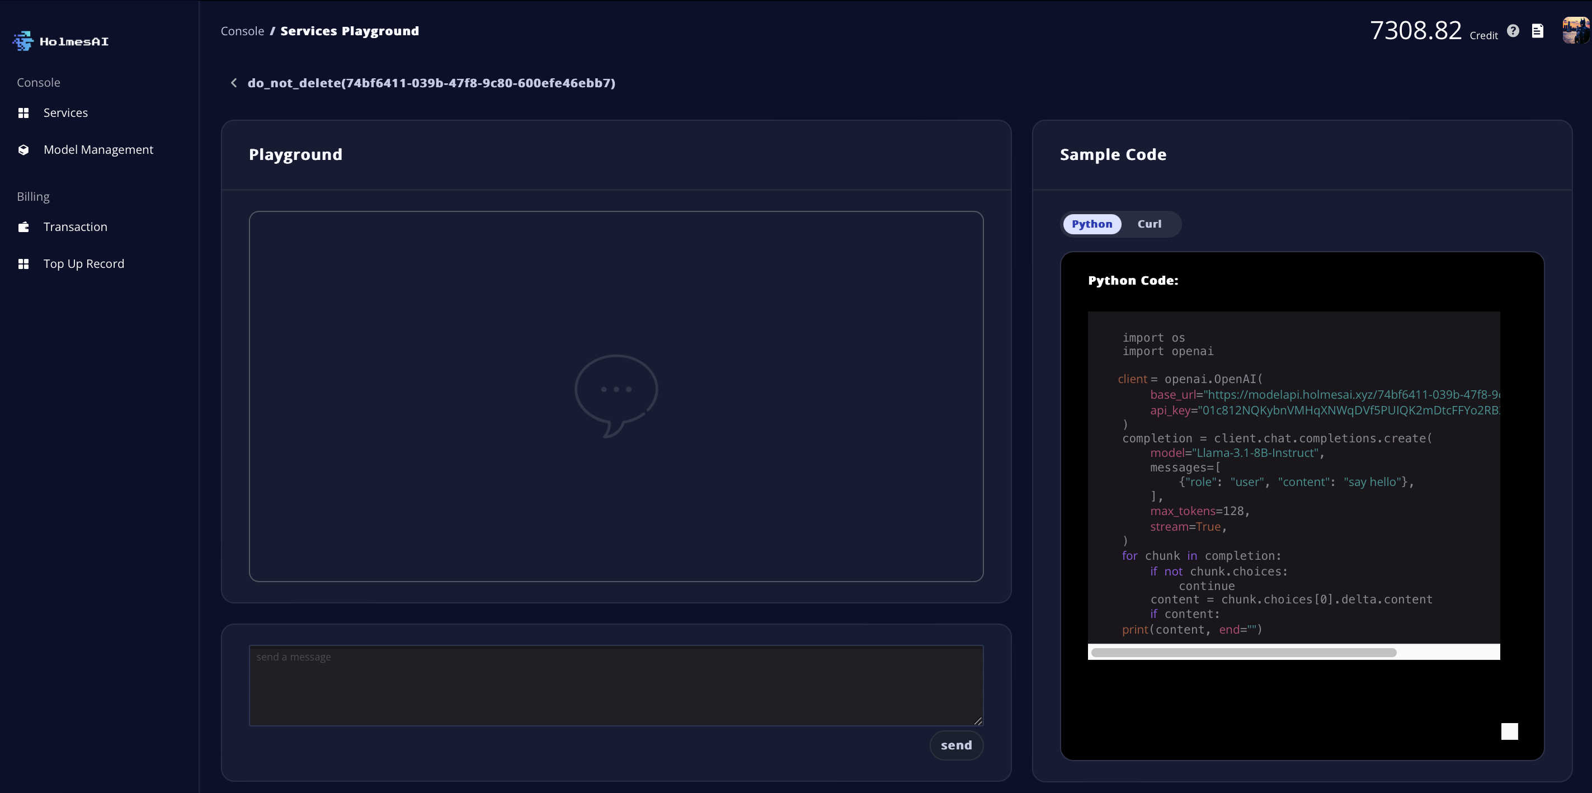The image size is (1592, 793).
Task: Click the import openai line
Action: tap(1167, 351)
